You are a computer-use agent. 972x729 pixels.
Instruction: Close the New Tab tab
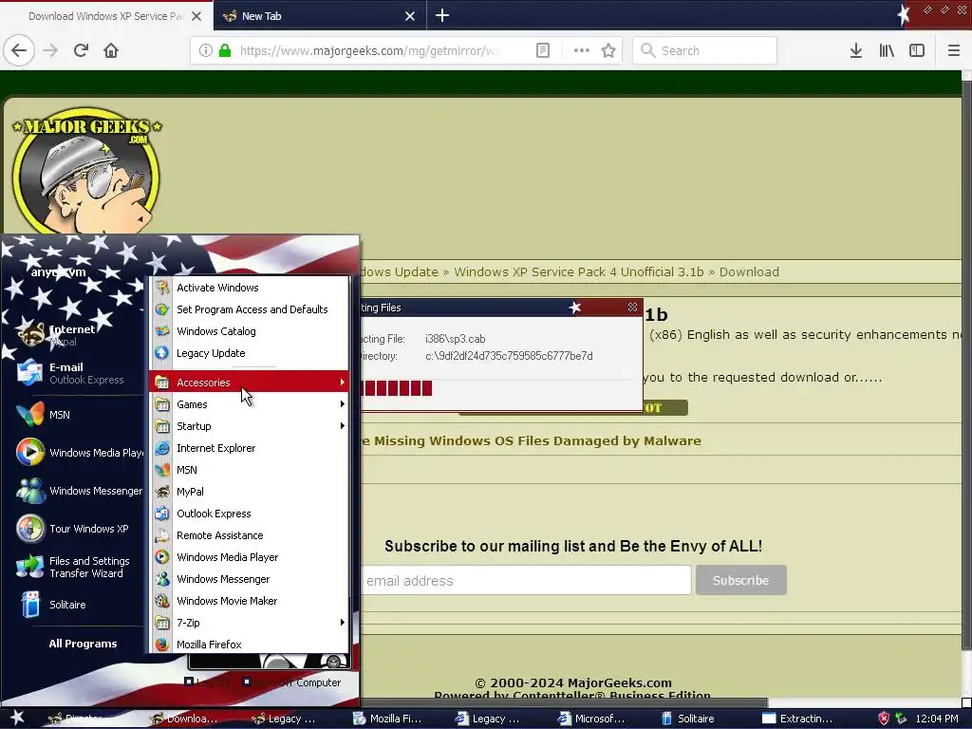pos(410,16)
